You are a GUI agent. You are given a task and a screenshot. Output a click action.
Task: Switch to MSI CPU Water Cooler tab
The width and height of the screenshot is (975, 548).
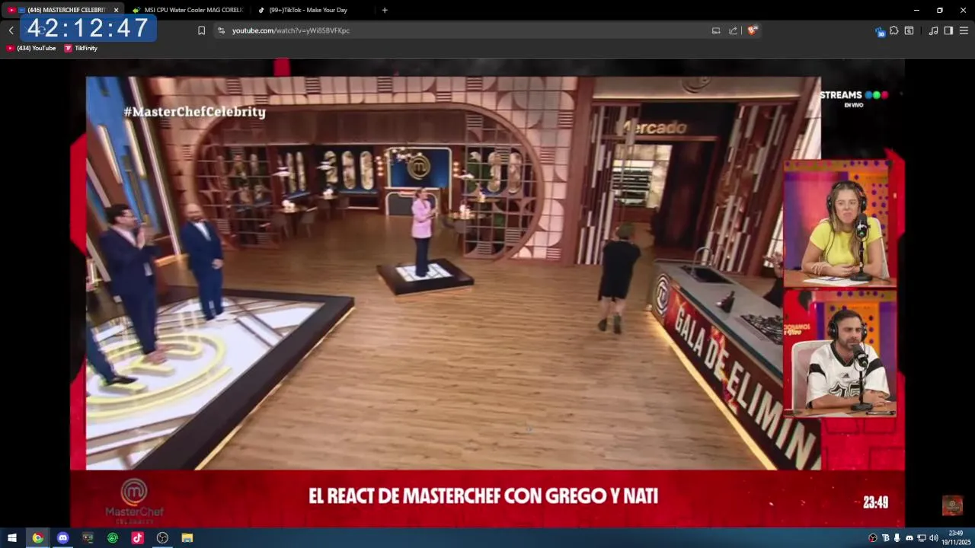click(187, 10)
